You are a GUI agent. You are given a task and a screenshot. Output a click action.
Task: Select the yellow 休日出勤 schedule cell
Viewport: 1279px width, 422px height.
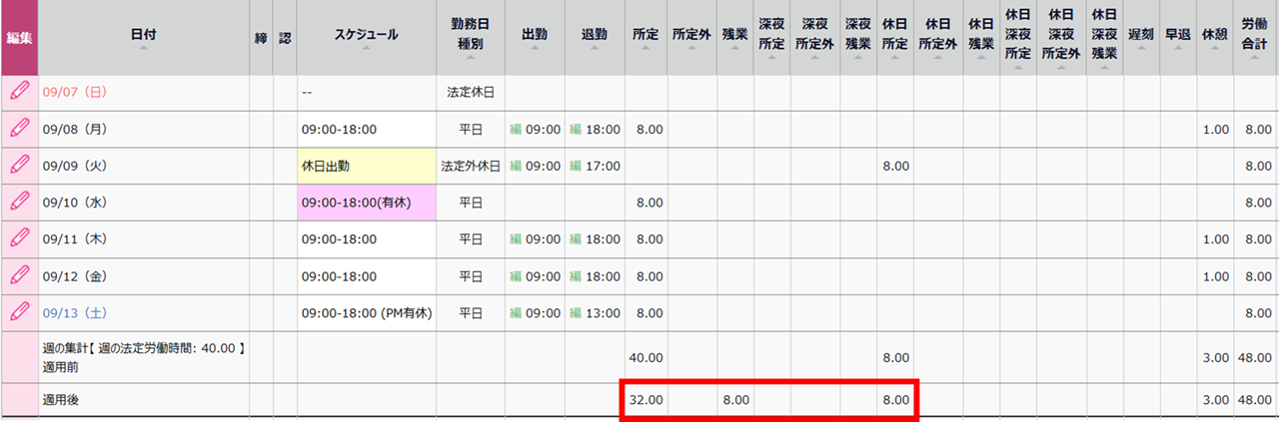click(366, 166)
